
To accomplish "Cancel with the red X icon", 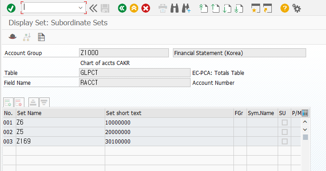I will coord(146,8).
